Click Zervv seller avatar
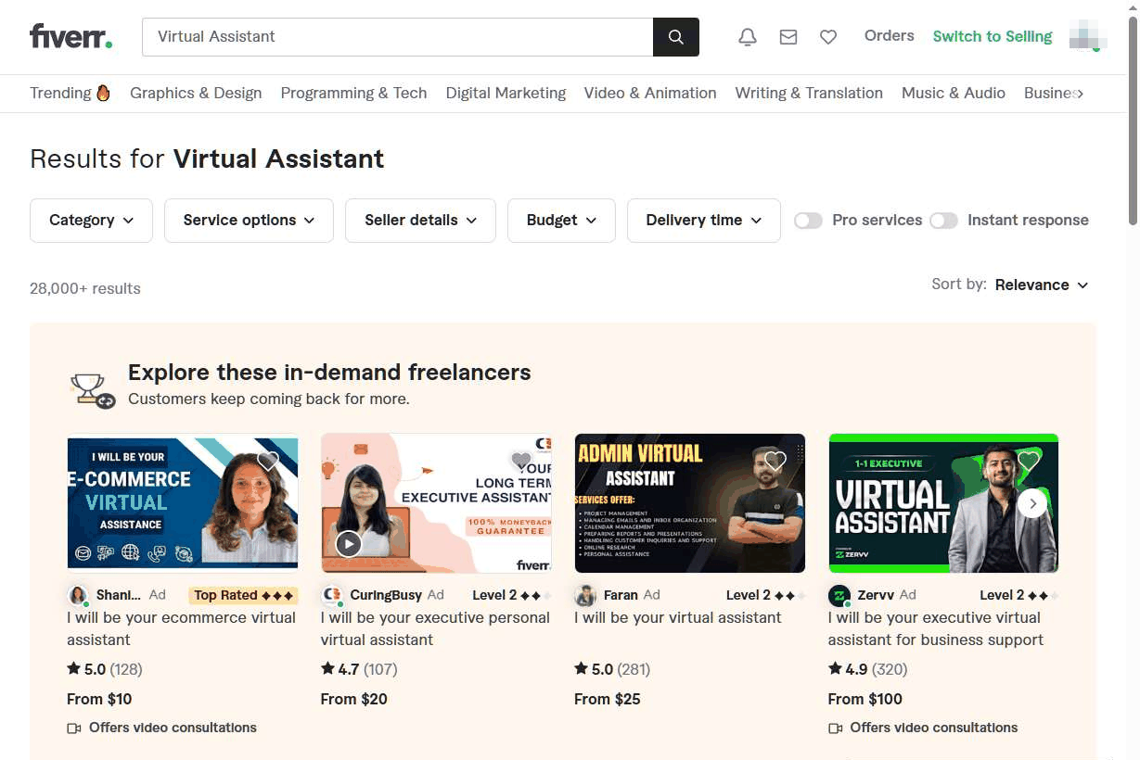Image resolution: width=1140 pixels, height=760 pixels. (839, 595)
